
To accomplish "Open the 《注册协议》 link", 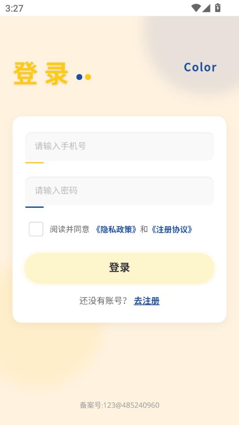I will click(x=172, y=230).
